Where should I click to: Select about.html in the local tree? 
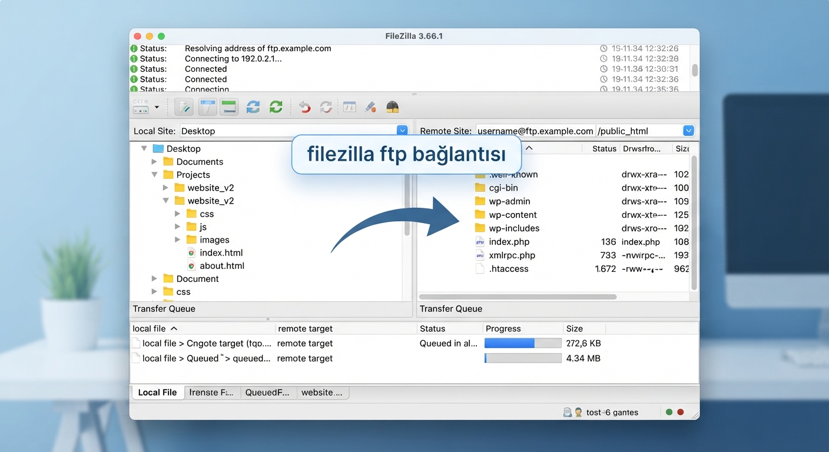click(x=222, y=265)
